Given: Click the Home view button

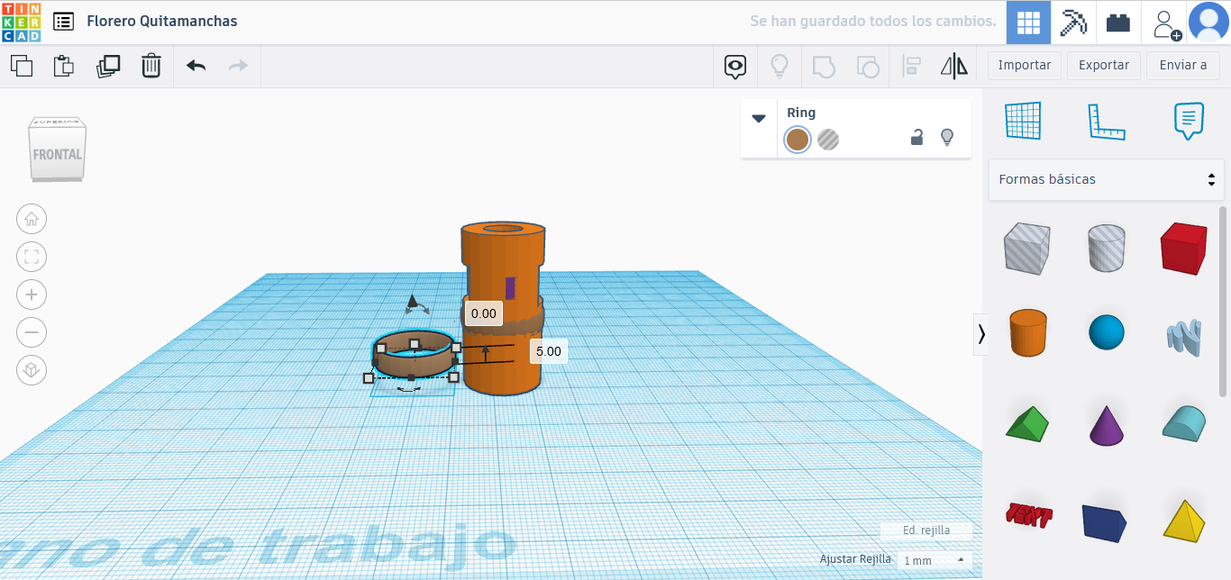Looking at the screenshot, I should [x=32, y=219].
